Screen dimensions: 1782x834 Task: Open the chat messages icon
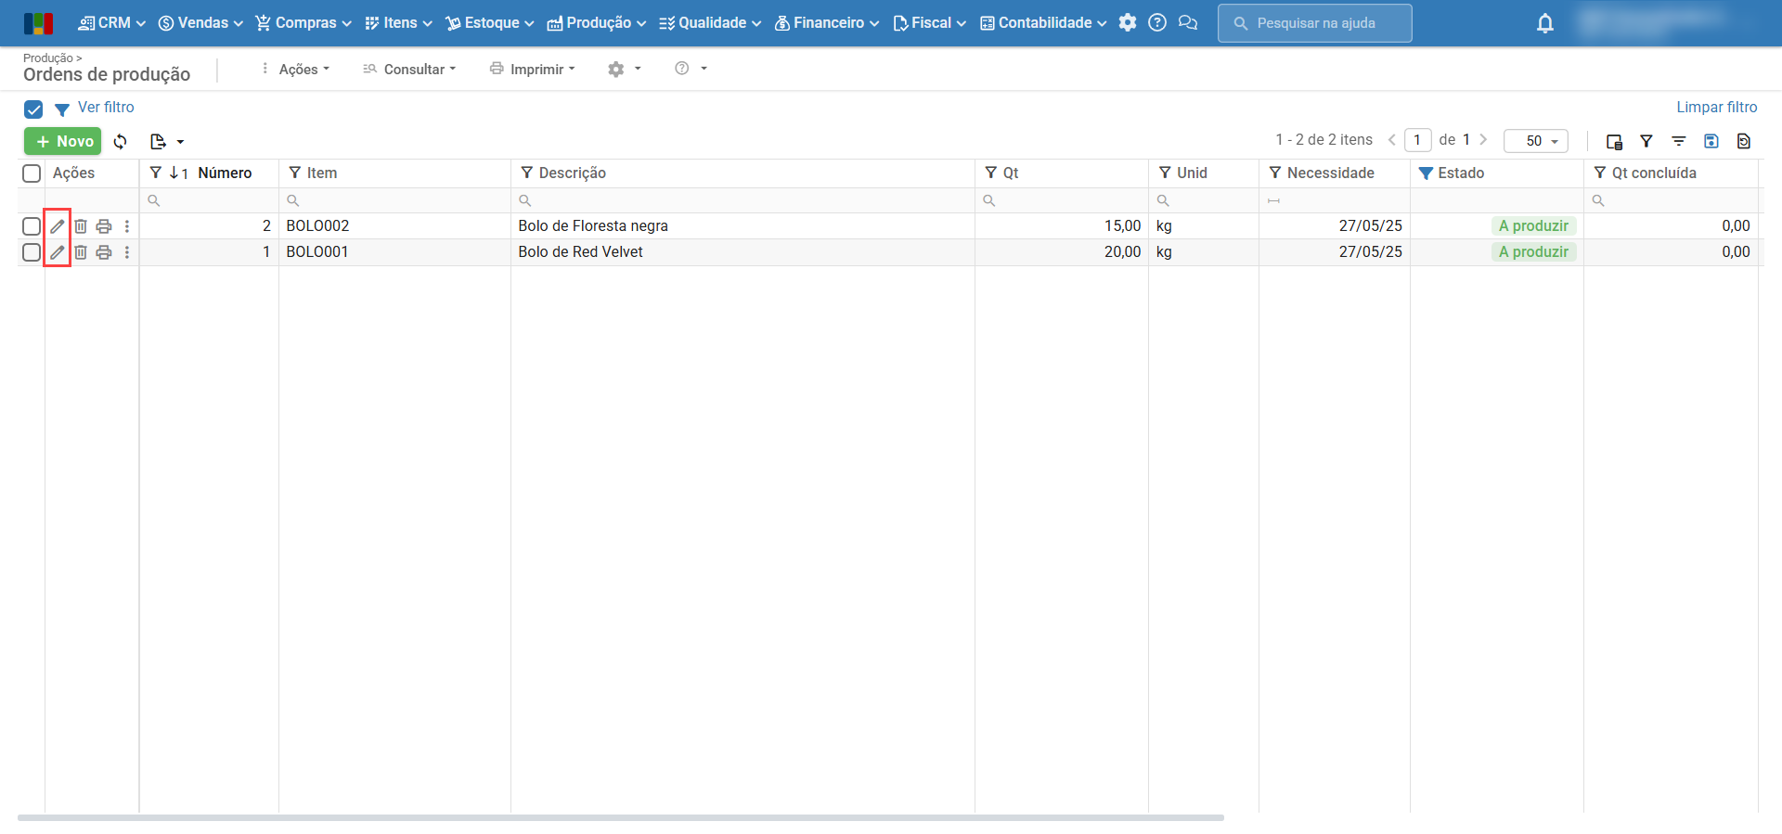click(x=1188, y=23)
